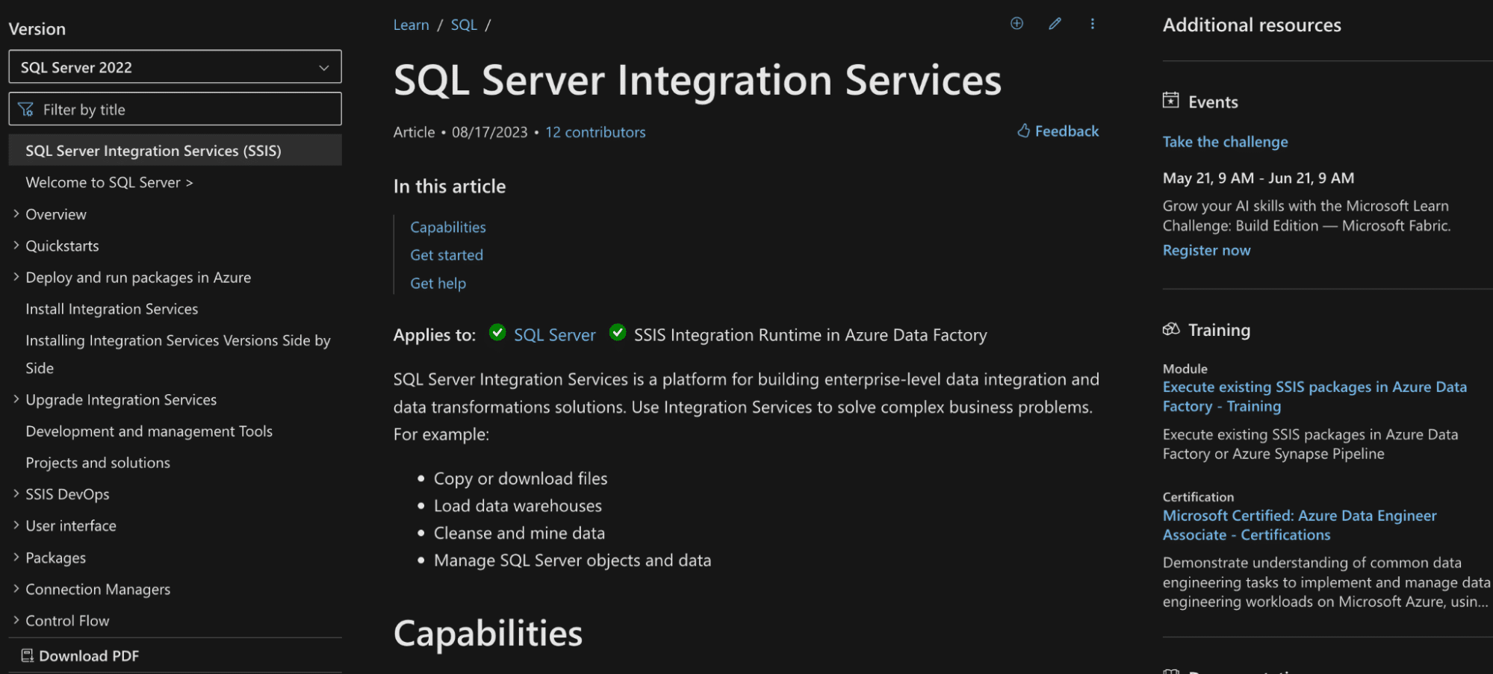Click the article date 08/17/2023

[x=490, y=132]
